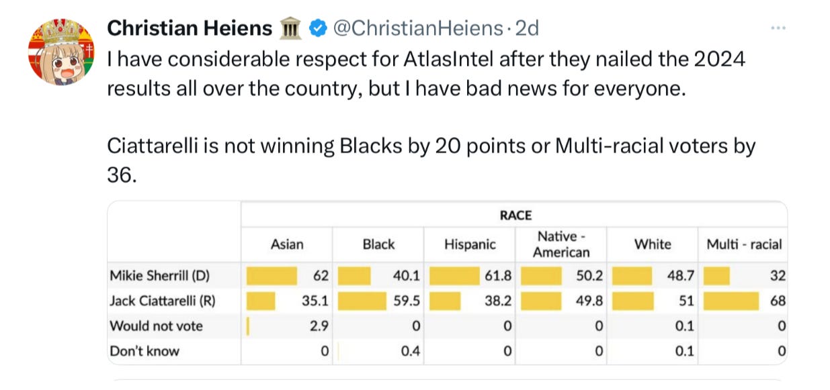Click the Don't know row label
Image resolution: width=830 pixels, height=390 pixels.
point(144,351)
